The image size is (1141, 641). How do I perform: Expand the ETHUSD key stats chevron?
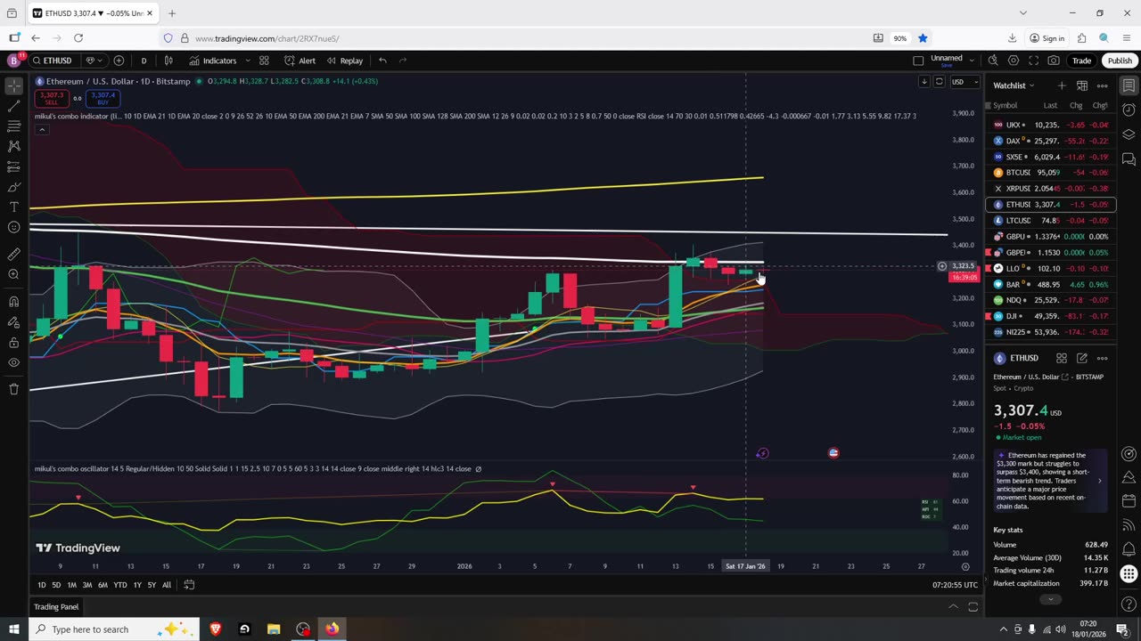pos(1050,599)
